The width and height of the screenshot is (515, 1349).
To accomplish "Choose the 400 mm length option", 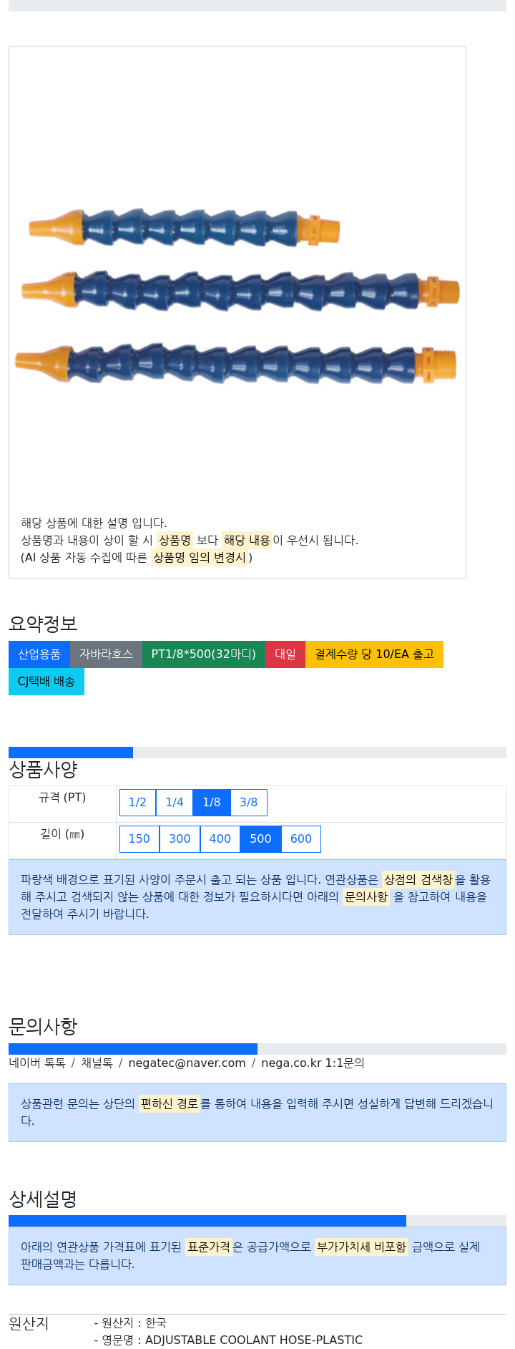I will [x=220, y=839].
